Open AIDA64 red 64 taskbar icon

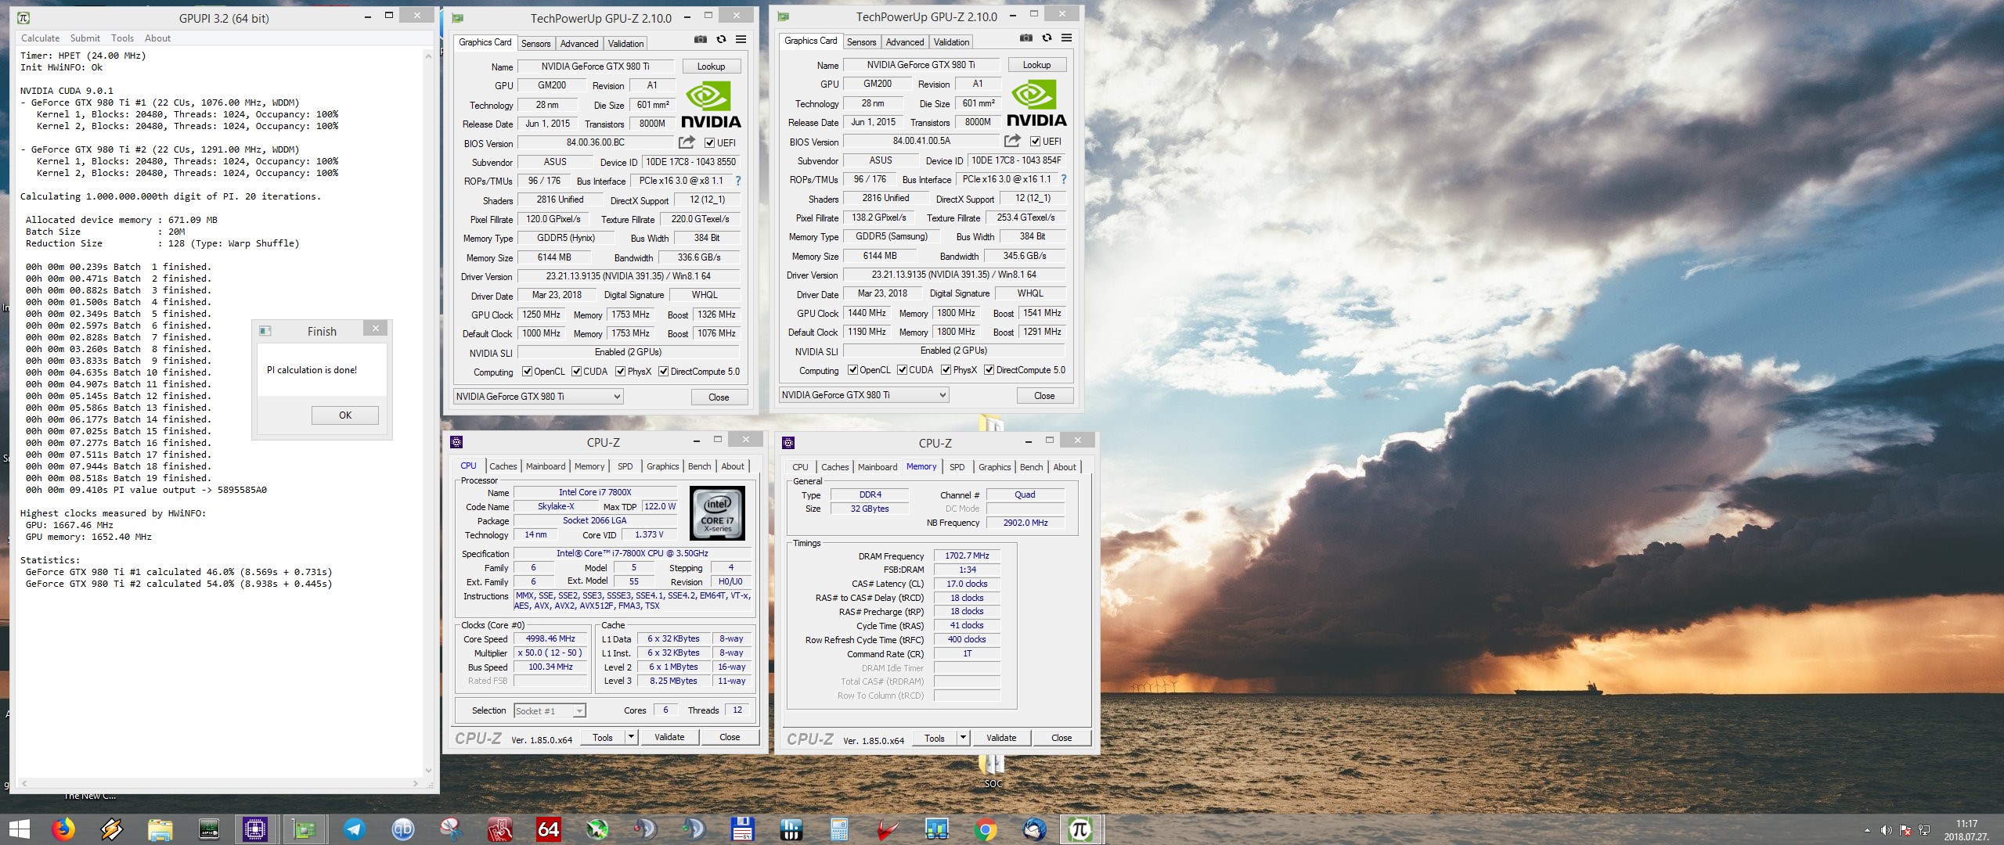(x=548, y=829)
